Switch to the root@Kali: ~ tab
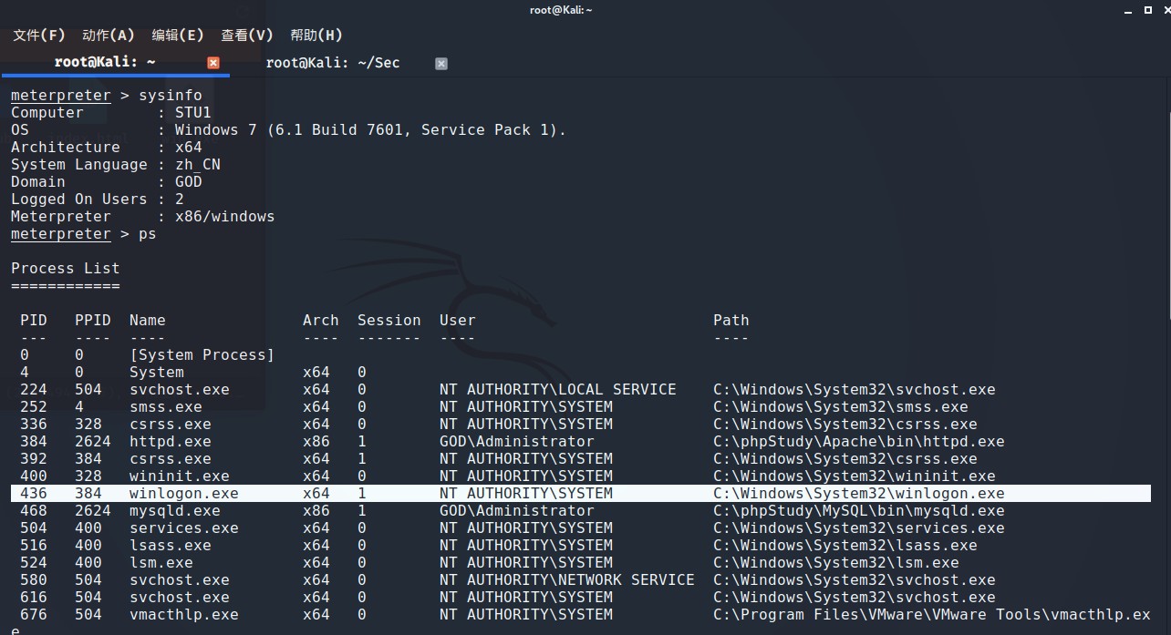Viewport: 1171px width, 635px height. 105,62
